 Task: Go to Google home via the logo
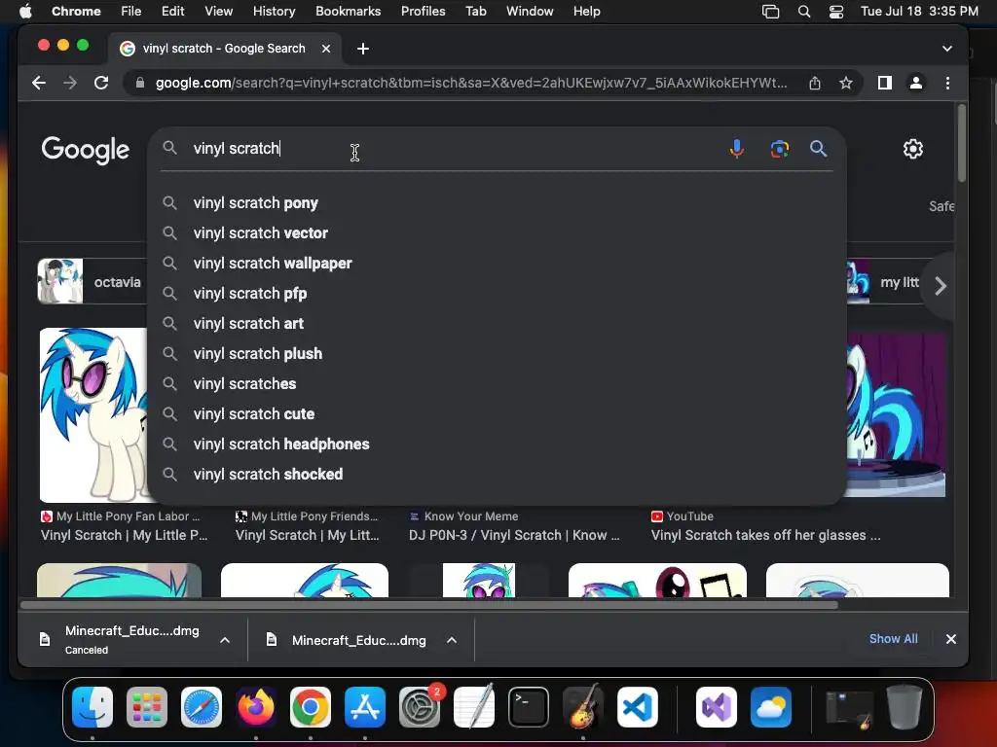pos(86,150)
